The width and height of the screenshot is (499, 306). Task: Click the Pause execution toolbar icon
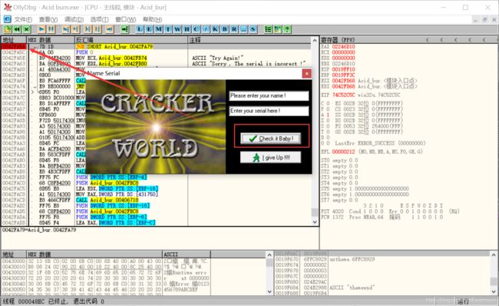pyautogui.click(x=51, y=29)
